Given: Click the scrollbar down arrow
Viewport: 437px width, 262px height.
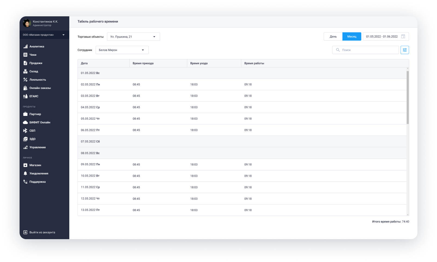Looking at the screenshot, I should coord(408,215).
